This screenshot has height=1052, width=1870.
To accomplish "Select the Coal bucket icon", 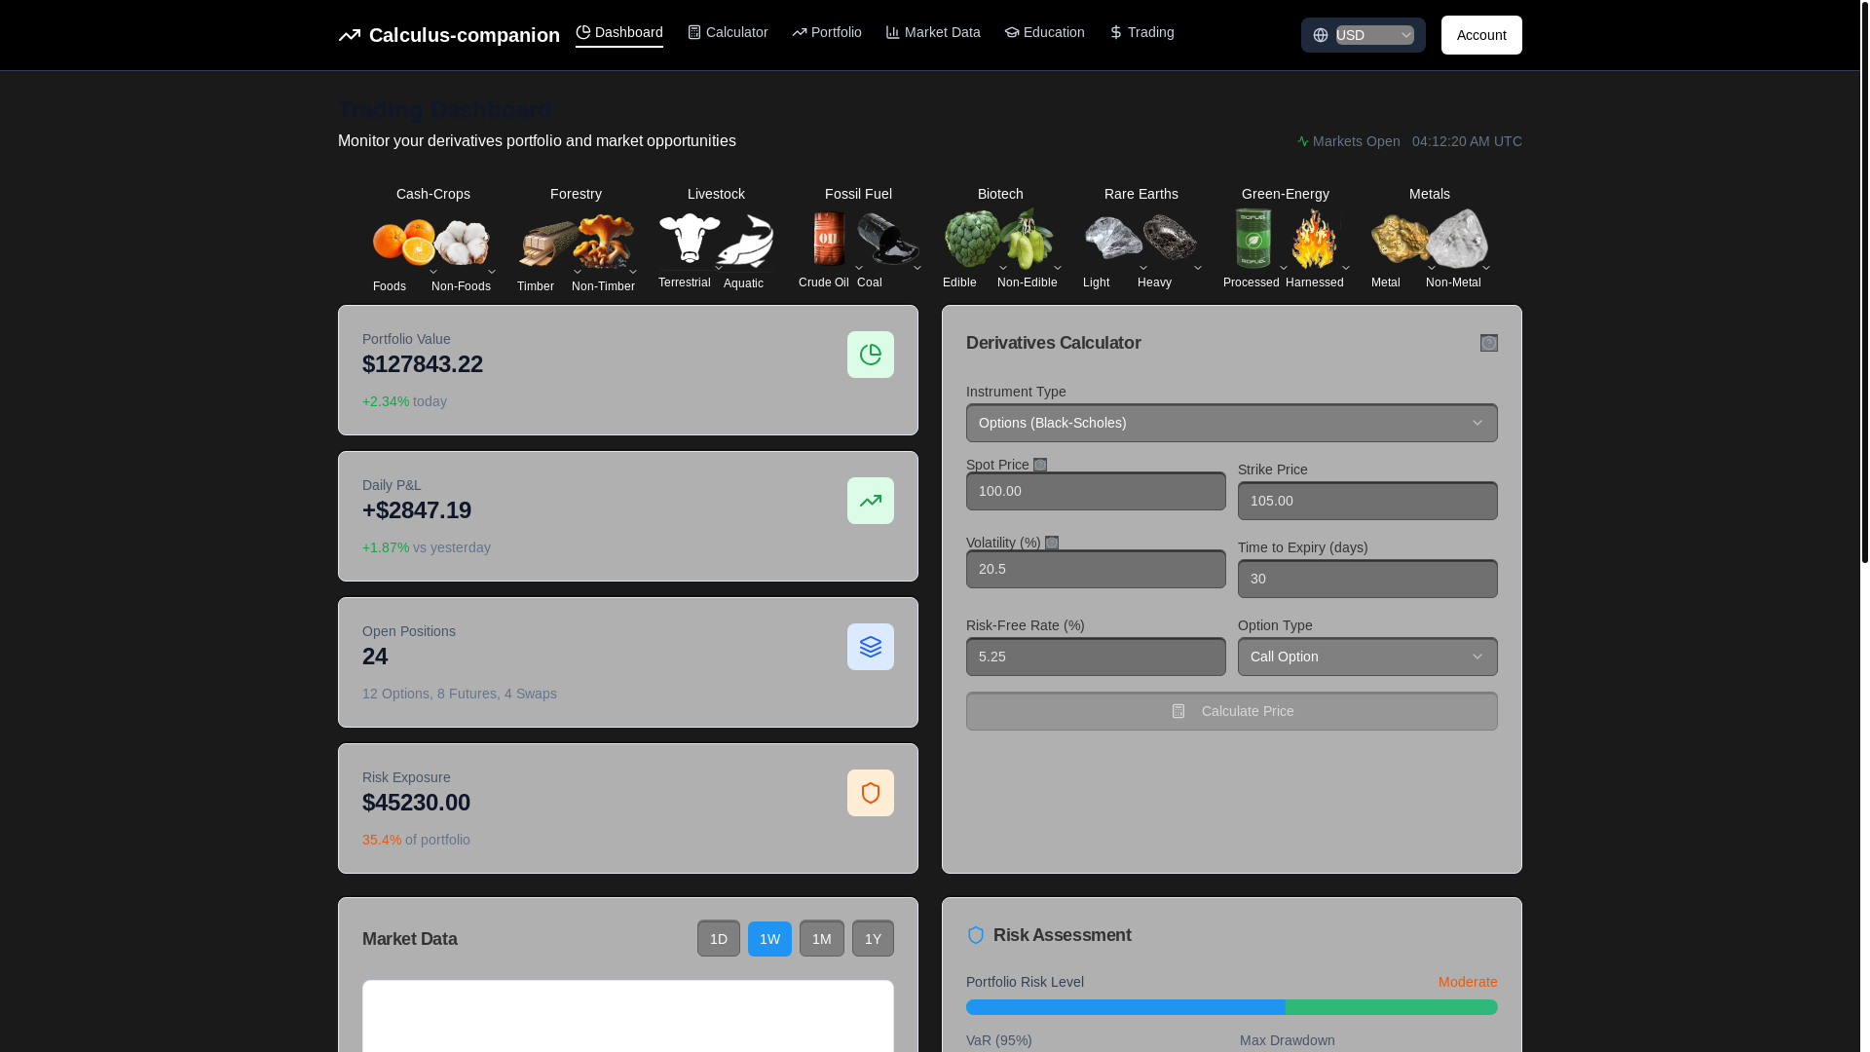I will [x=887, y=239].
